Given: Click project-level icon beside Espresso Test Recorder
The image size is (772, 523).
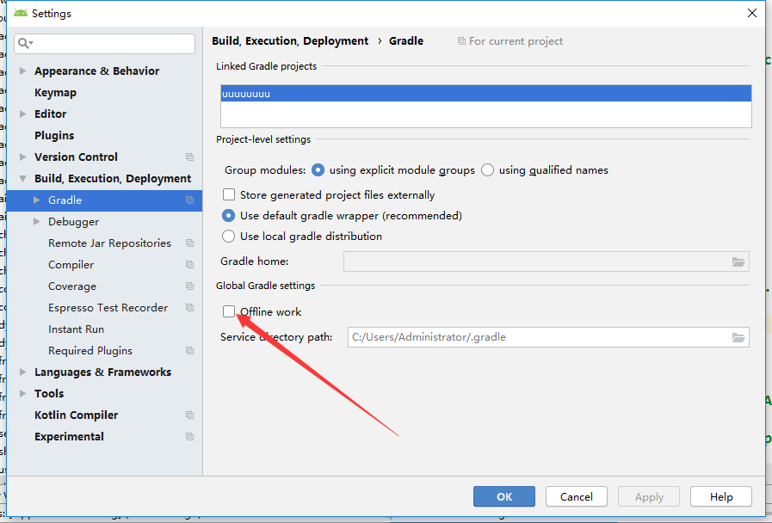Looking at the screenshot, I should 189,307.
